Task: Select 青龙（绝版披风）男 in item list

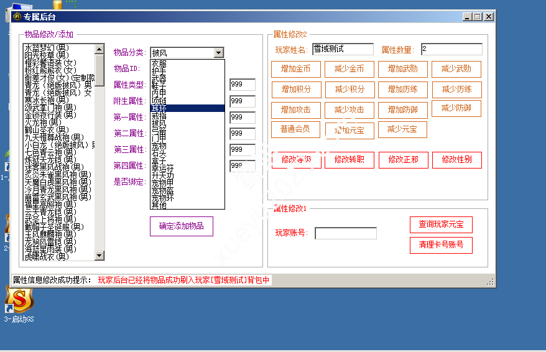Action: click(58, 85)
